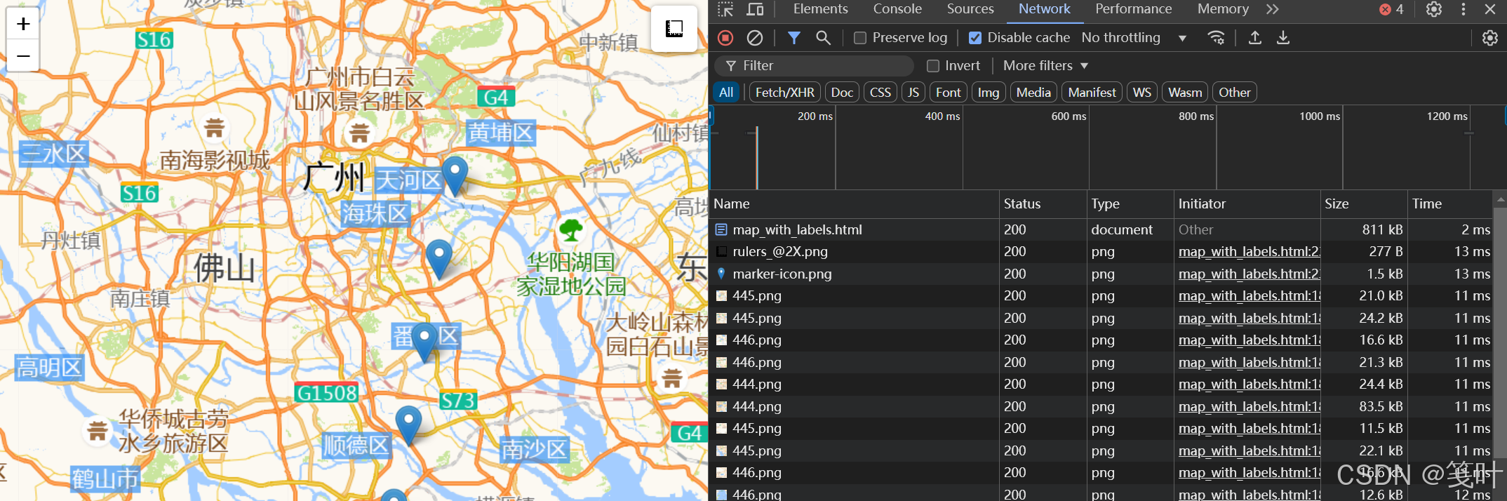
Task: Select marker-icon.png request row
Action: [1101, 274]
